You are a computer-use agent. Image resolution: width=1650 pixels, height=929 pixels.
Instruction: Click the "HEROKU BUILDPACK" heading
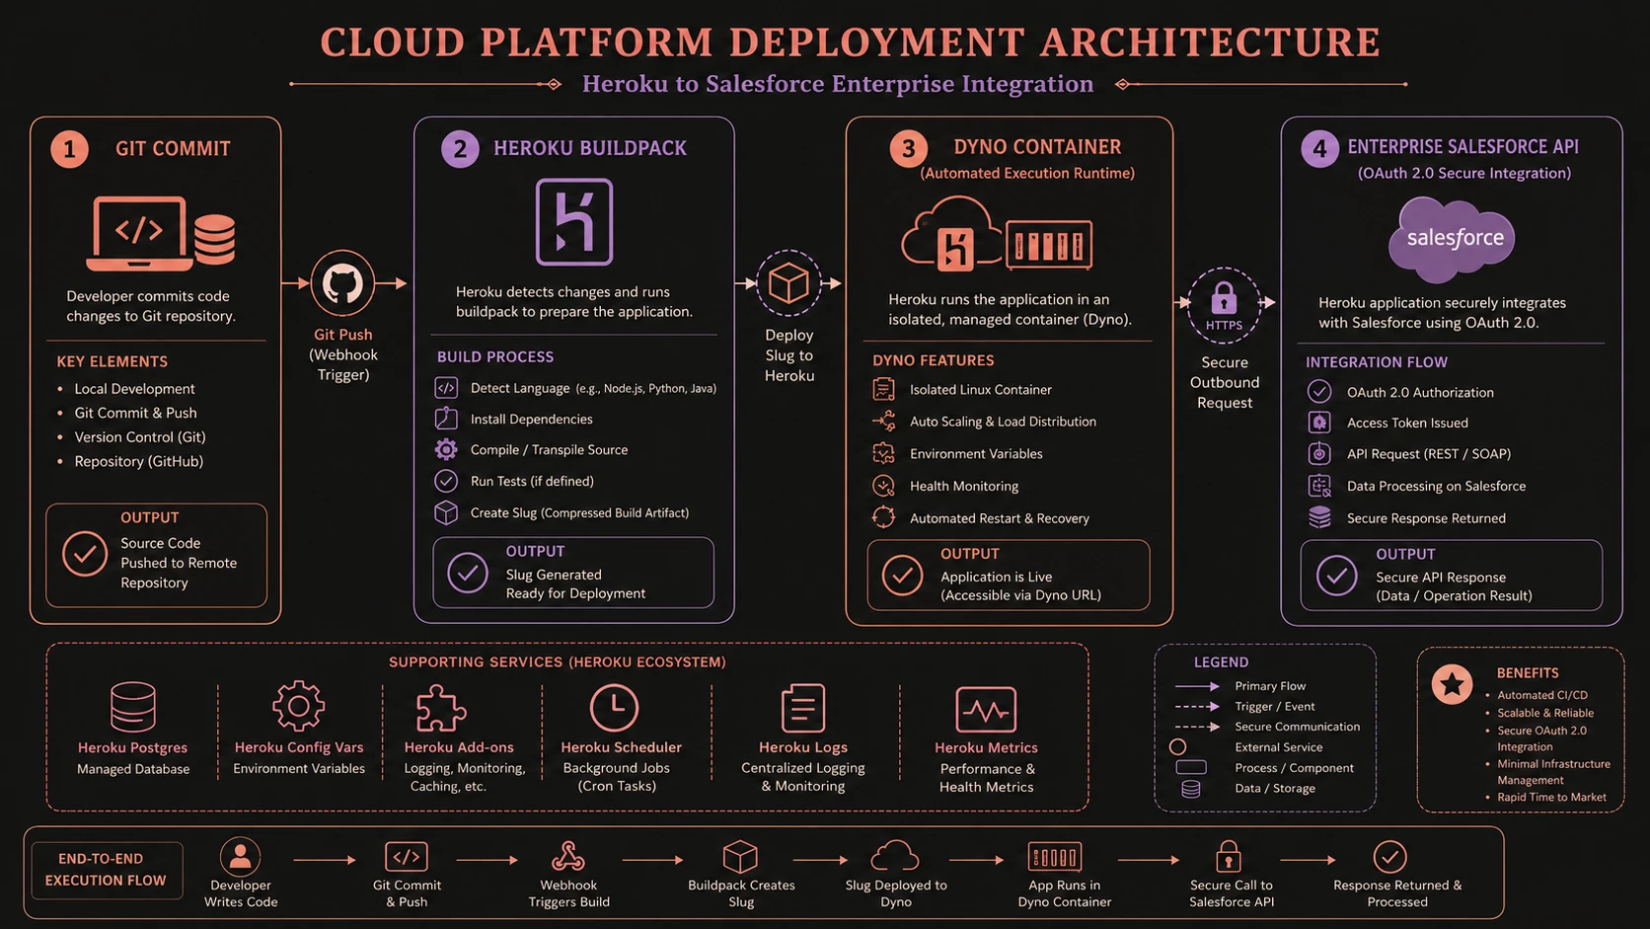point(590,148)
